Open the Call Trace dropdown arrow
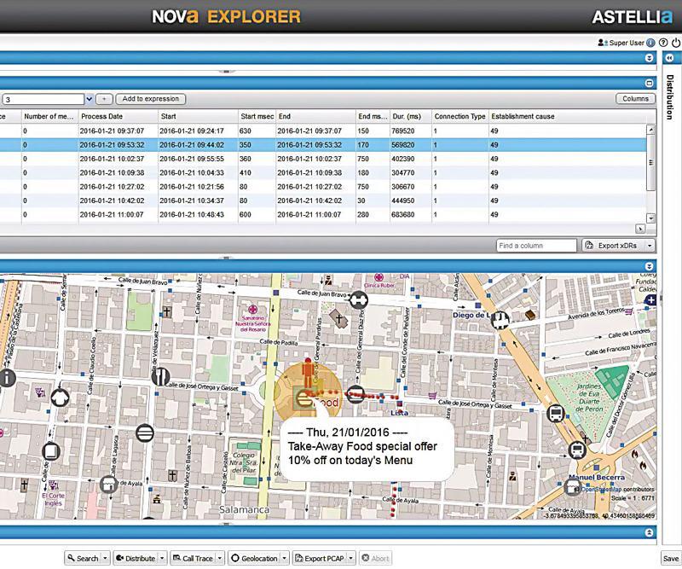Screen dimensions: 682x569 (220, 558)
